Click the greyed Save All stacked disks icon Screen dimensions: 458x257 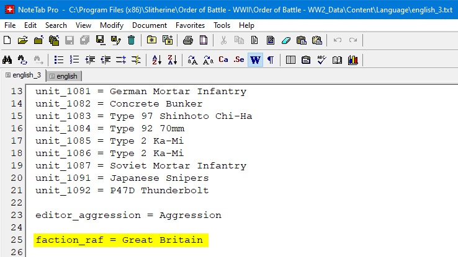[84, 40]
